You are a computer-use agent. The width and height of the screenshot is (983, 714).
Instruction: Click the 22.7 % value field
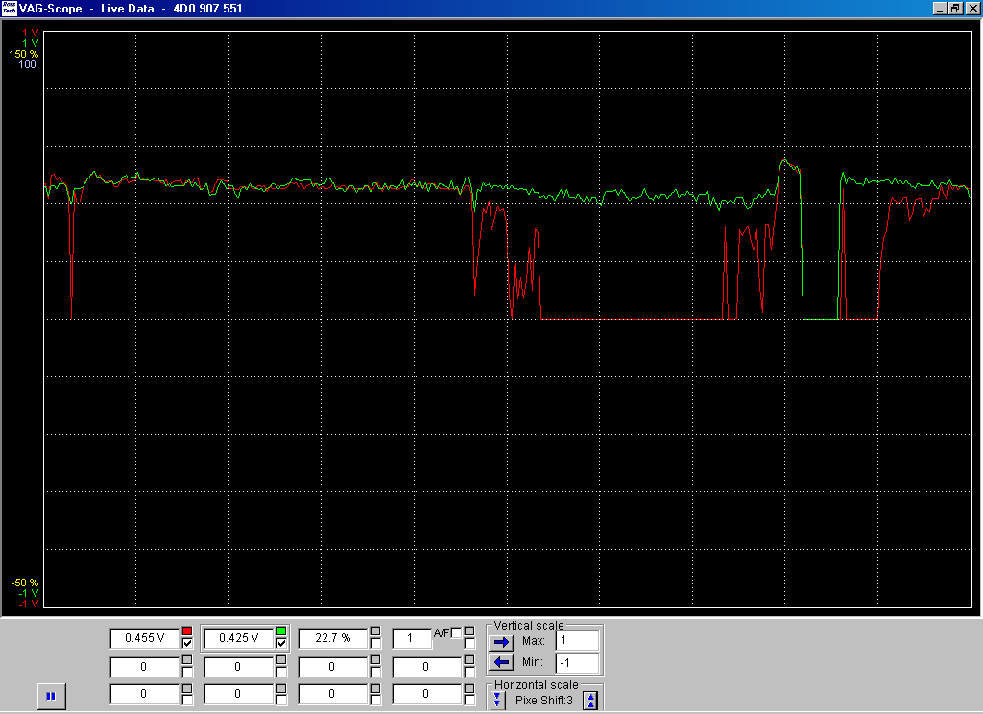[333, 637]
